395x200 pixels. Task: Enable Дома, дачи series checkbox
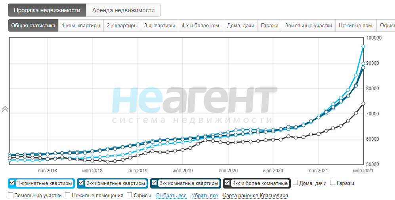(296, 183)
